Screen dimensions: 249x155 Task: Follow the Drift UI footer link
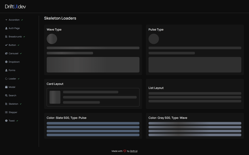tap(134, 151)
